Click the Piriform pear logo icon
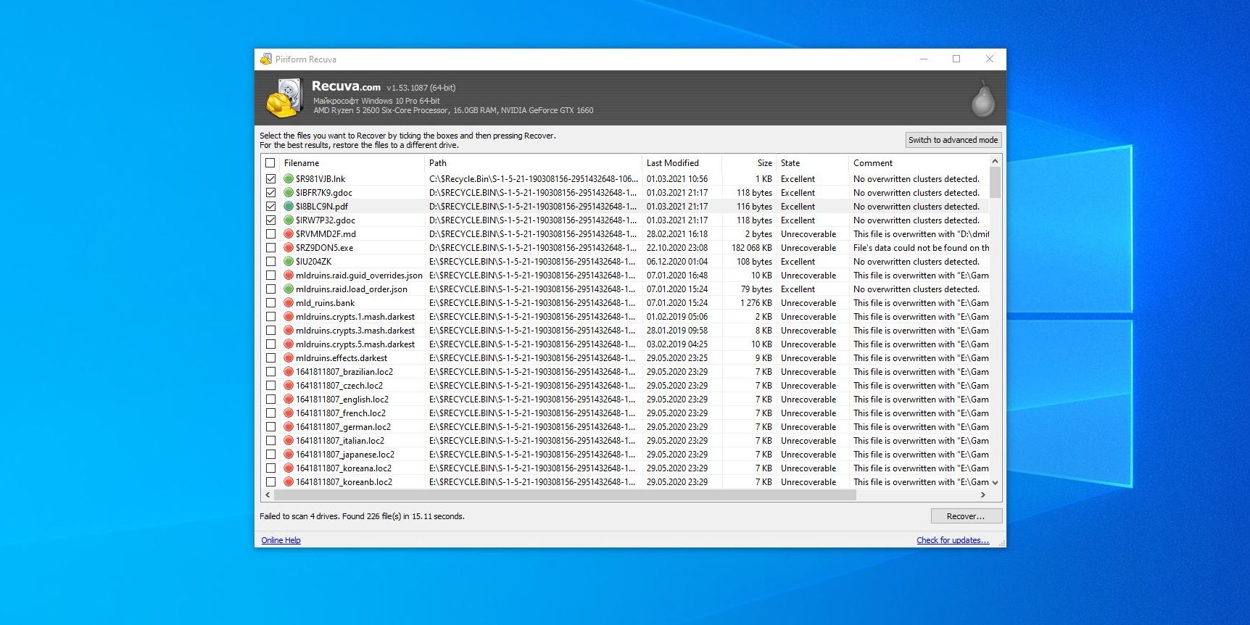This screenshot has height=625, width=1250. 982,99
